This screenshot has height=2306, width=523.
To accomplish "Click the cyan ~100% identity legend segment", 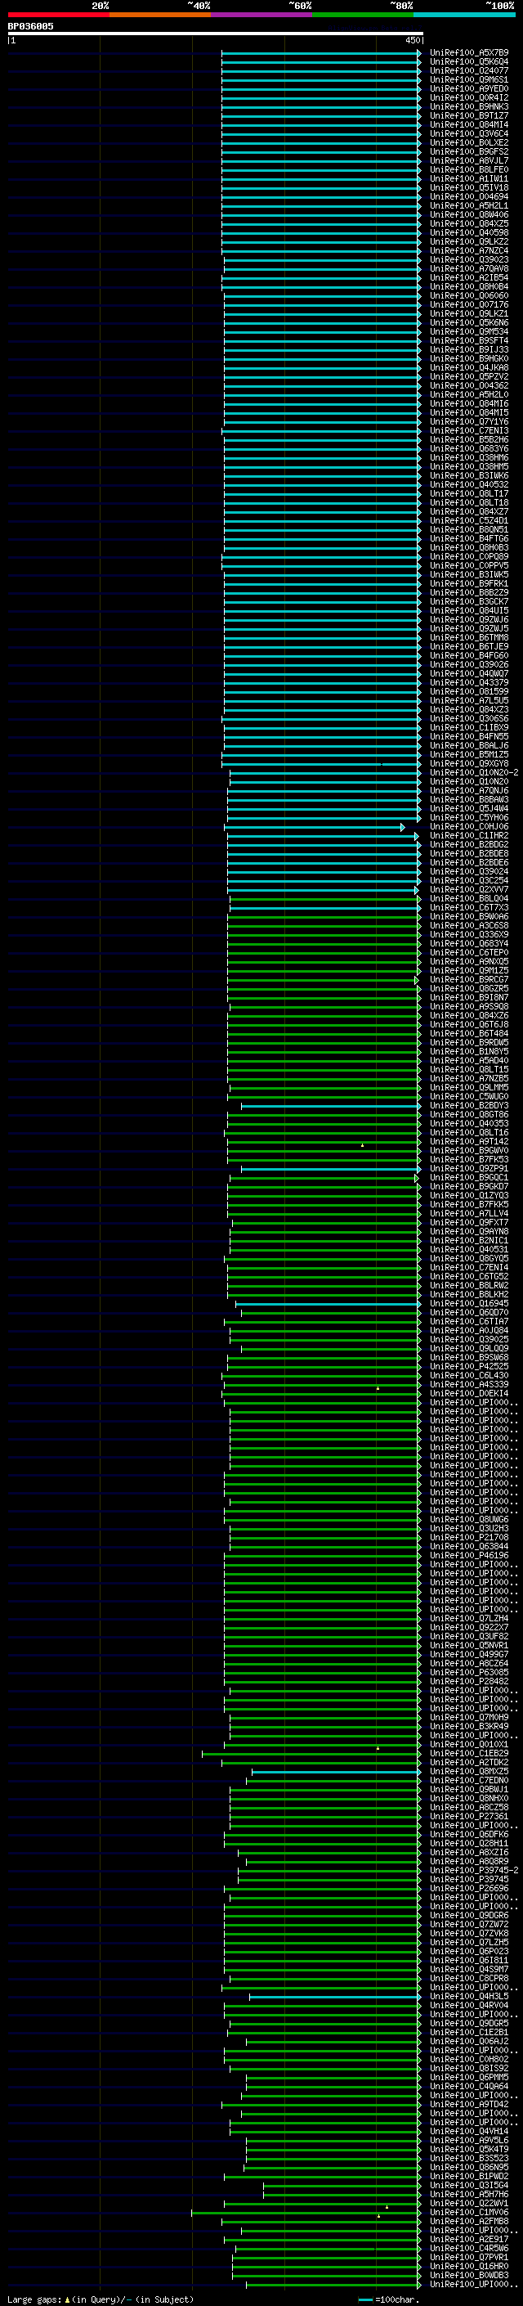I will click(x=464, y=15).
